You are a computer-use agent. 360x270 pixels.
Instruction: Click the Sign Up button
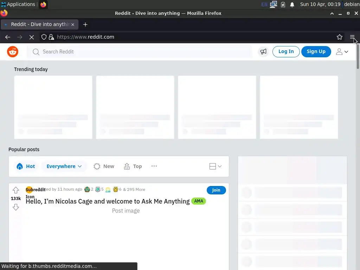(x=316, y=51)
